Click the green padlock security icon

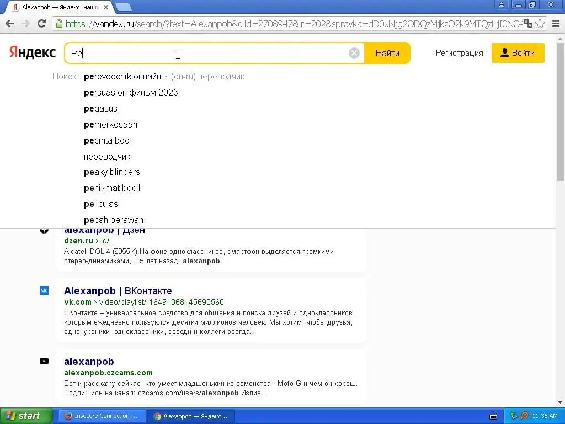[x=58, y=24]
